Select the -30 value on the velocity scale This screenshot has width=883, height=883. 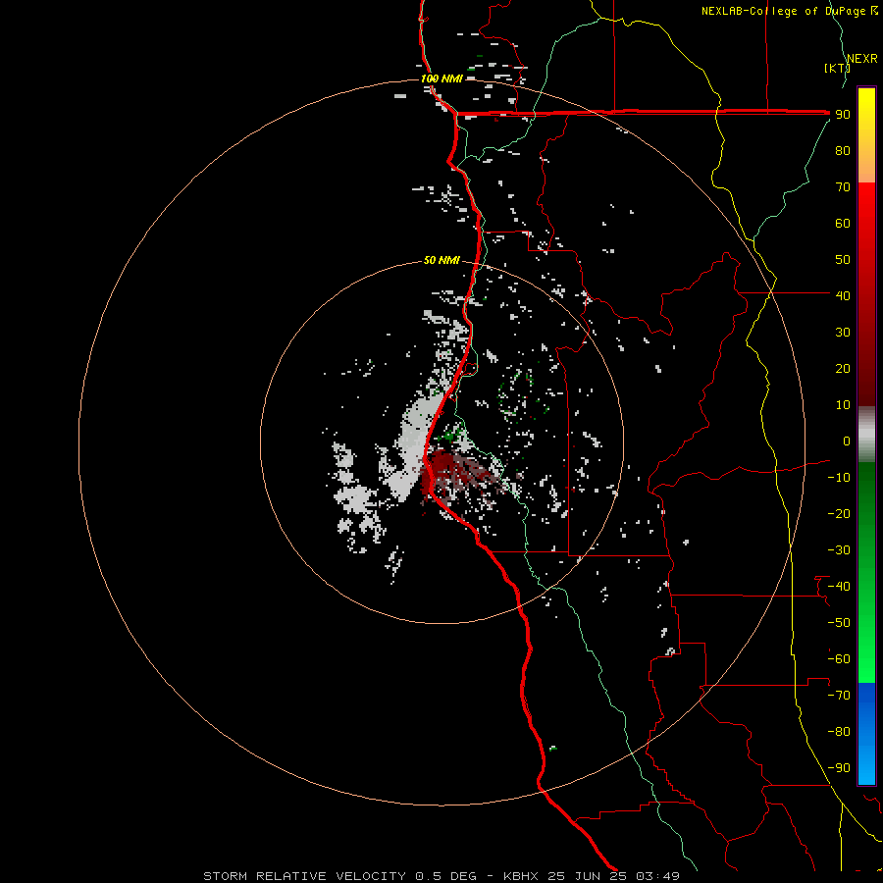tap(839, 550)
